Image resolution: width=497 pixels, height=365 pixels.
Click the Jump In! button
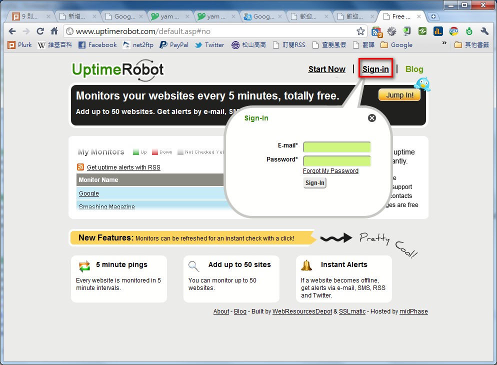click(x=399, y=95)
